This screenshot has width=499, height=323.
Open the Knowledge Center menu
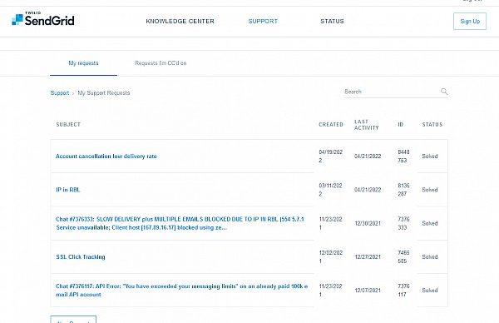180,22
